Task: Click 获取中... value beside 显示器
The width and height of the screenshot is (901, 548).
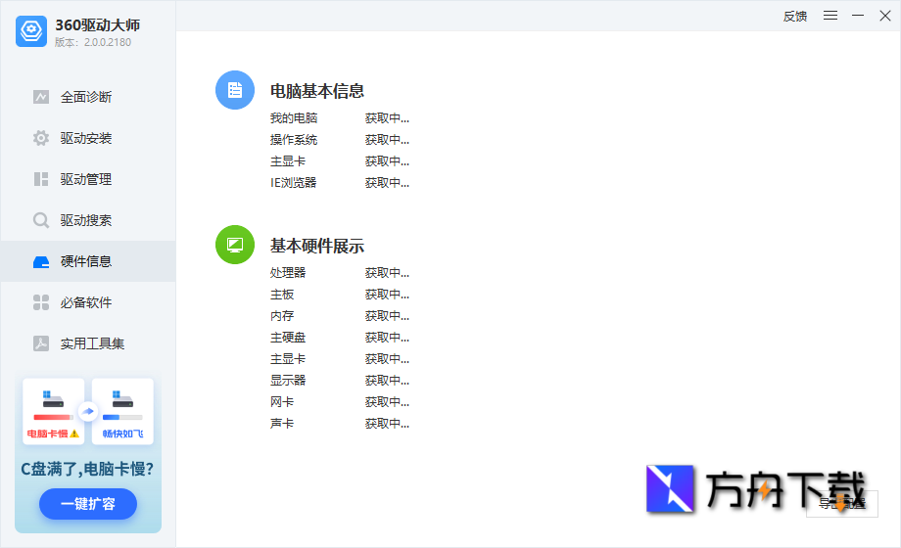Action: [387, 380]
